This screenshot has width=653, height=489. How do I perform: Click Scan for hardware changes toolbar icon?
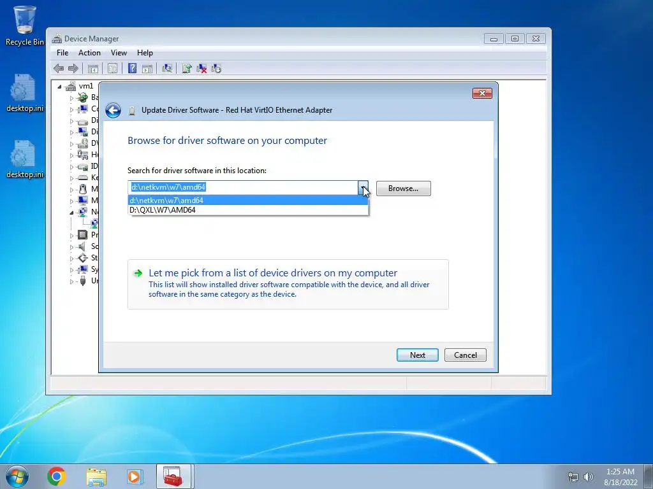coord(167,68)
